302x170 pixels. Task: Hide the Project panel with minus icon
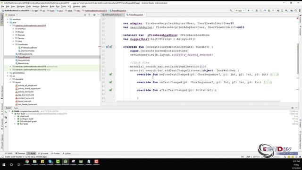coord(99,15)
